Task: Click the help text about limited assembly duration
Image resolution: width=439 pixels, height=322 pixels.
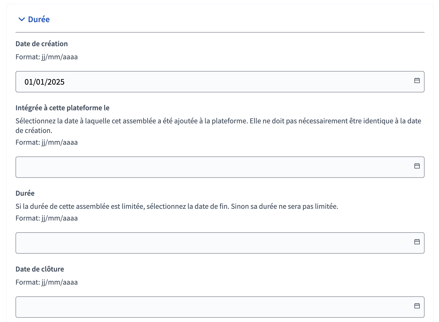Action: (x=177, y=206)
